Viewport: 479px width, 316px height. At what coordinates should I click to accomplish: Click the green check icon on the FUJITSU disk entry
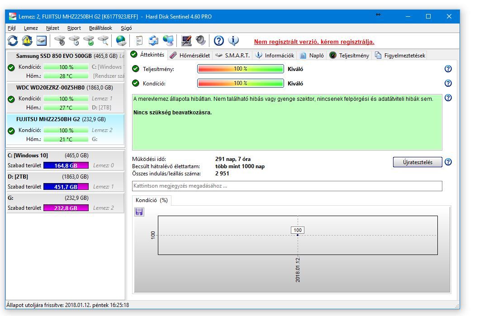(11, 131)
